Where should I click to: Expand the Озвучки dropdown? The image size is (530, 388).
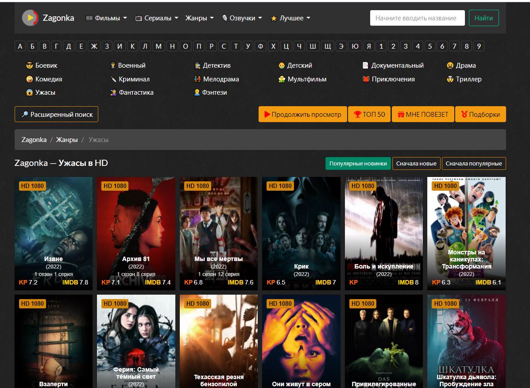pos(242,18)
